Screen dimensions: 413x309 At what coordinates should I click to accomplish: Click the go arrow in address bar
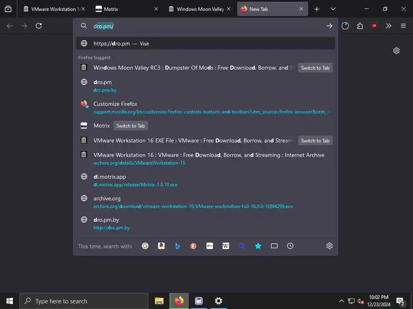click(329, 26)
